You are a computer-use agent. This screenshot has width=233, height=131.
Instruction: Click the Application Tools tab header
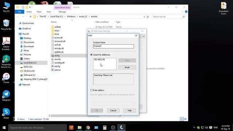[x=62, y=7]
